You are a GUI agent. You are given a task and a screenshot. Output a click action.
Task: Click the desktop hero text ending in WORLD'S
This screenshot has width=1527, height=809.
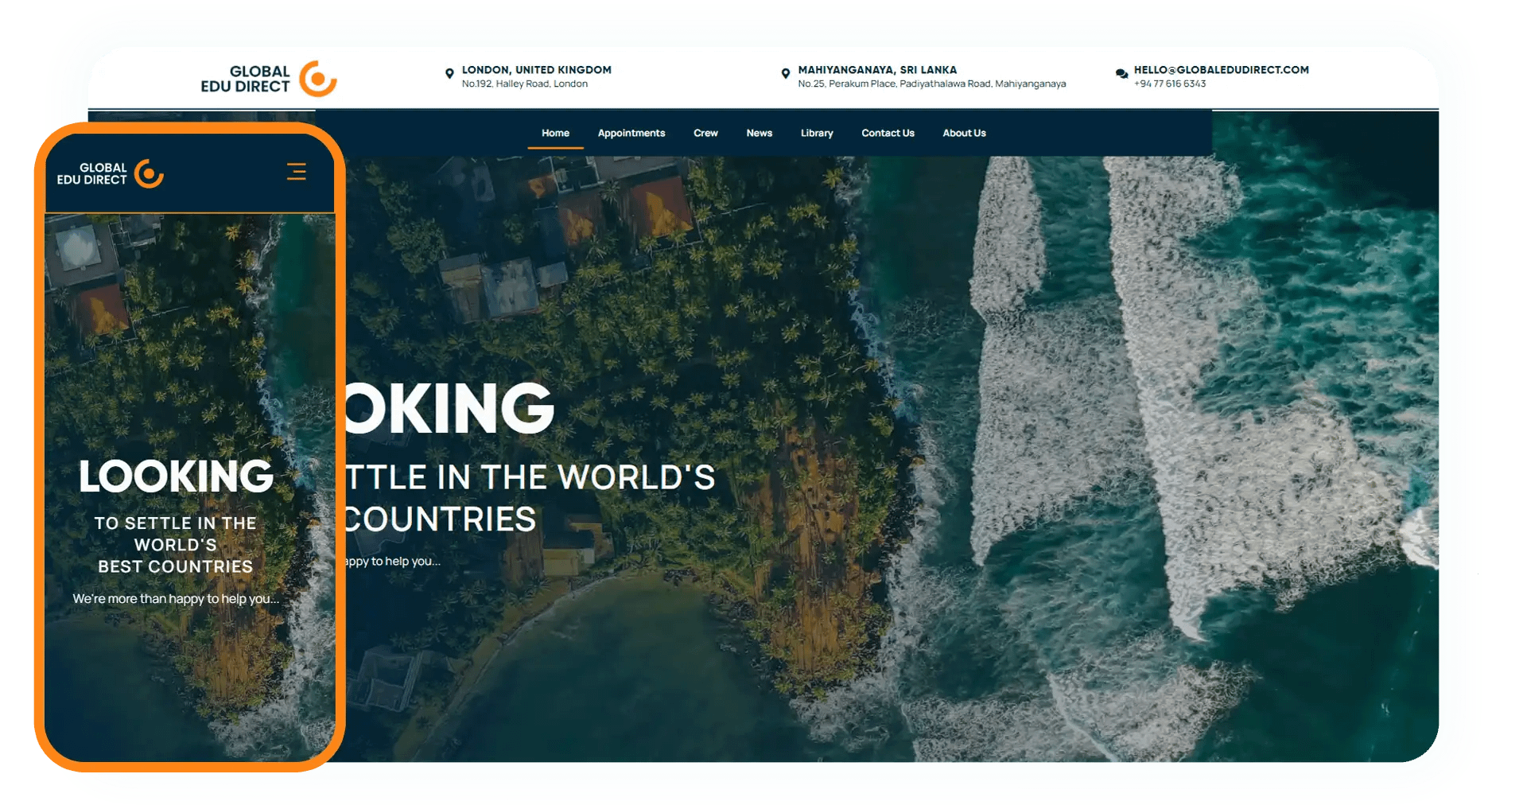click(530, 477)
